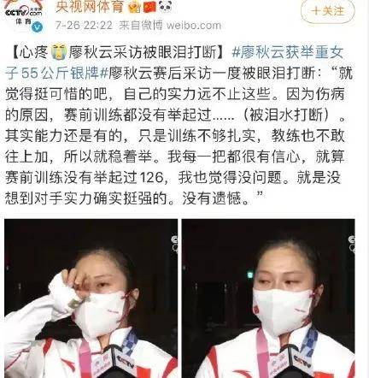
Task: Open the left photo of athlete wiping tears
Action: 91,298
